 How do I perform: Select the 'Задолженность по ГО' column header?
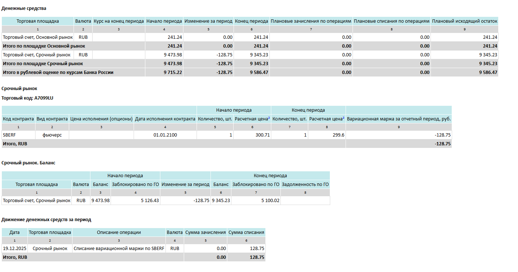tap(305, 185)
